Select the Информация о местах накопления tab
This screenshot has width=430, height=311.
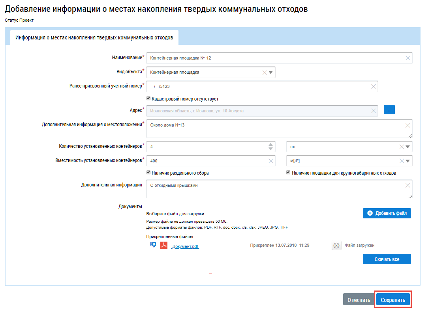(94, 38)
